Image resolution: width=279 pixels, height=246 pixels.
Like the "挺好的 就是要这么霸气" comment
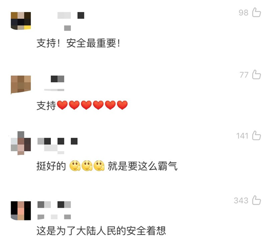pyautogui.click(x=257, y=136)
